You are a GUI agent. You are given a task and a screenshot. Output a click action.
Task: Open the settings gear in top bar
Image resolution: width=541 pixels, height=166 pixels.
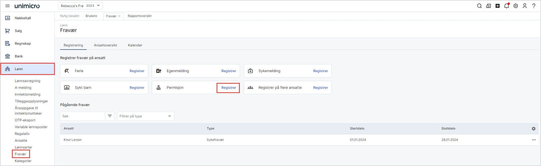click(516, 6)
